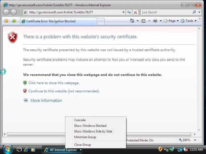Expand the Home button dropdown arrow
Screen dimensions: 206x154
[x=138, y=21]
